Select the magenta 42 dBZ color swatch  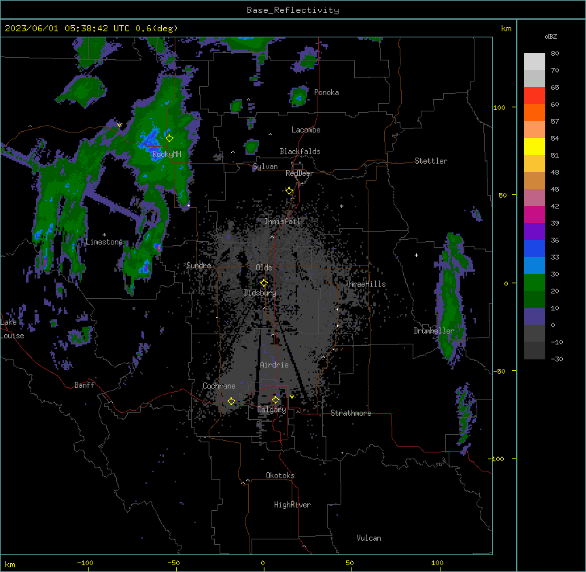(534, 214)
